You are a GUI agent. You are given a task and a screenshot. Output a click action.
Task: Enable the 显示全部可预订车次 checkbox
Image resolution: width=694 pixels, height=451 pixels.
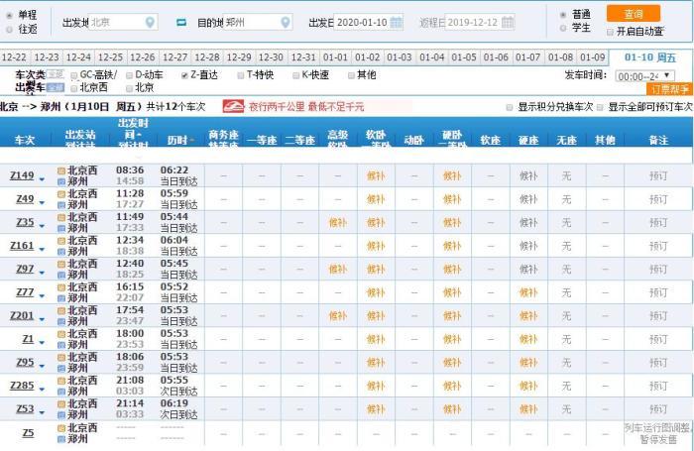[602, 107]
